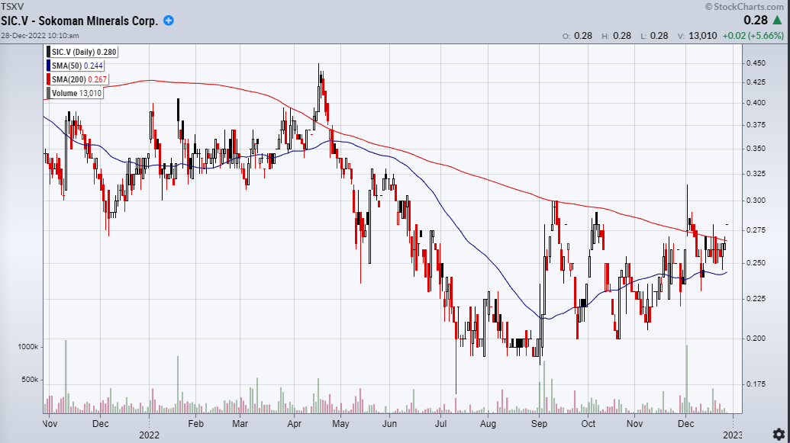The height and width of the screenshot is (443, 790).
Task: Click the Nov label at left of date axis
Action: pyautogui.click(x=50, y=424)
